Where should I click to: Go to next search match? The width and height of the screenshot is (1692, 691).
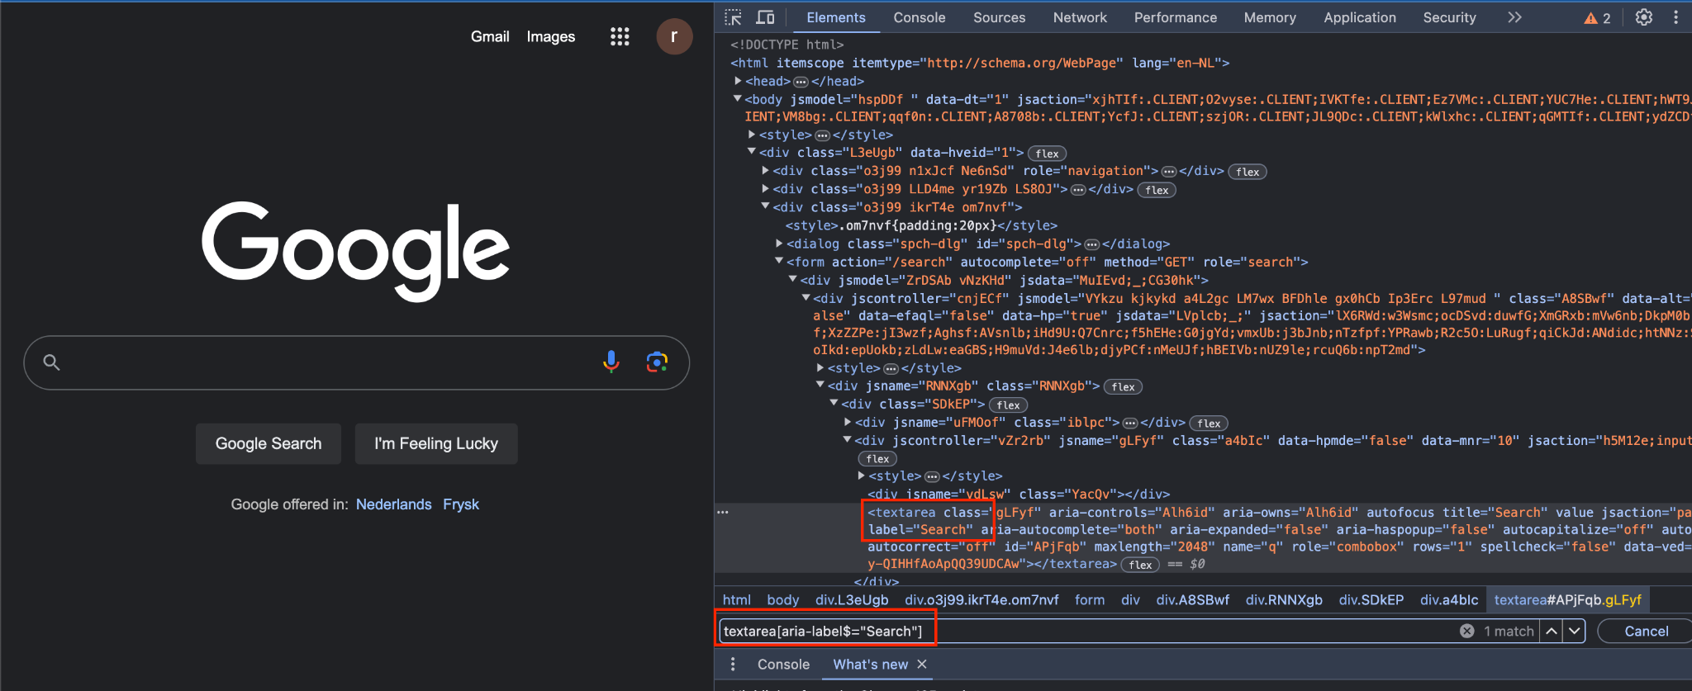click(1575, 631)
